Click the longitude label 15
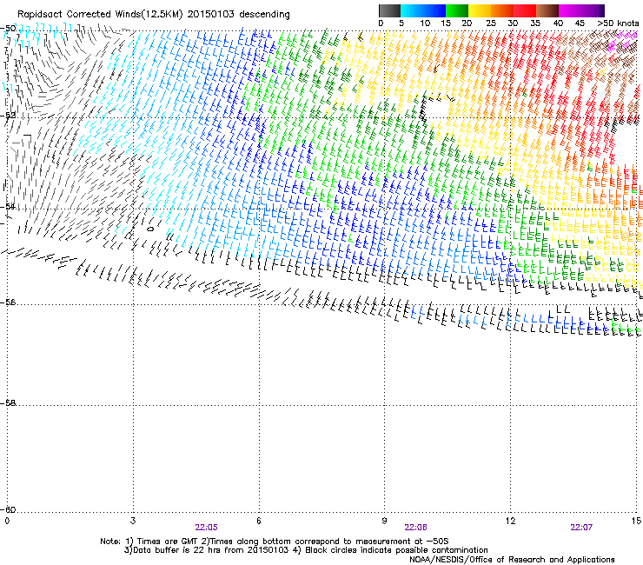This screenshot has height=565, width=643. point(636,521)
